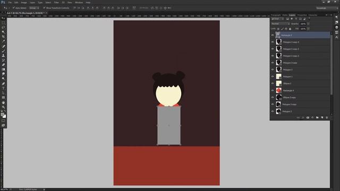Open the Window menu
Screen dimensions: 340x191
tap(79, 2)
